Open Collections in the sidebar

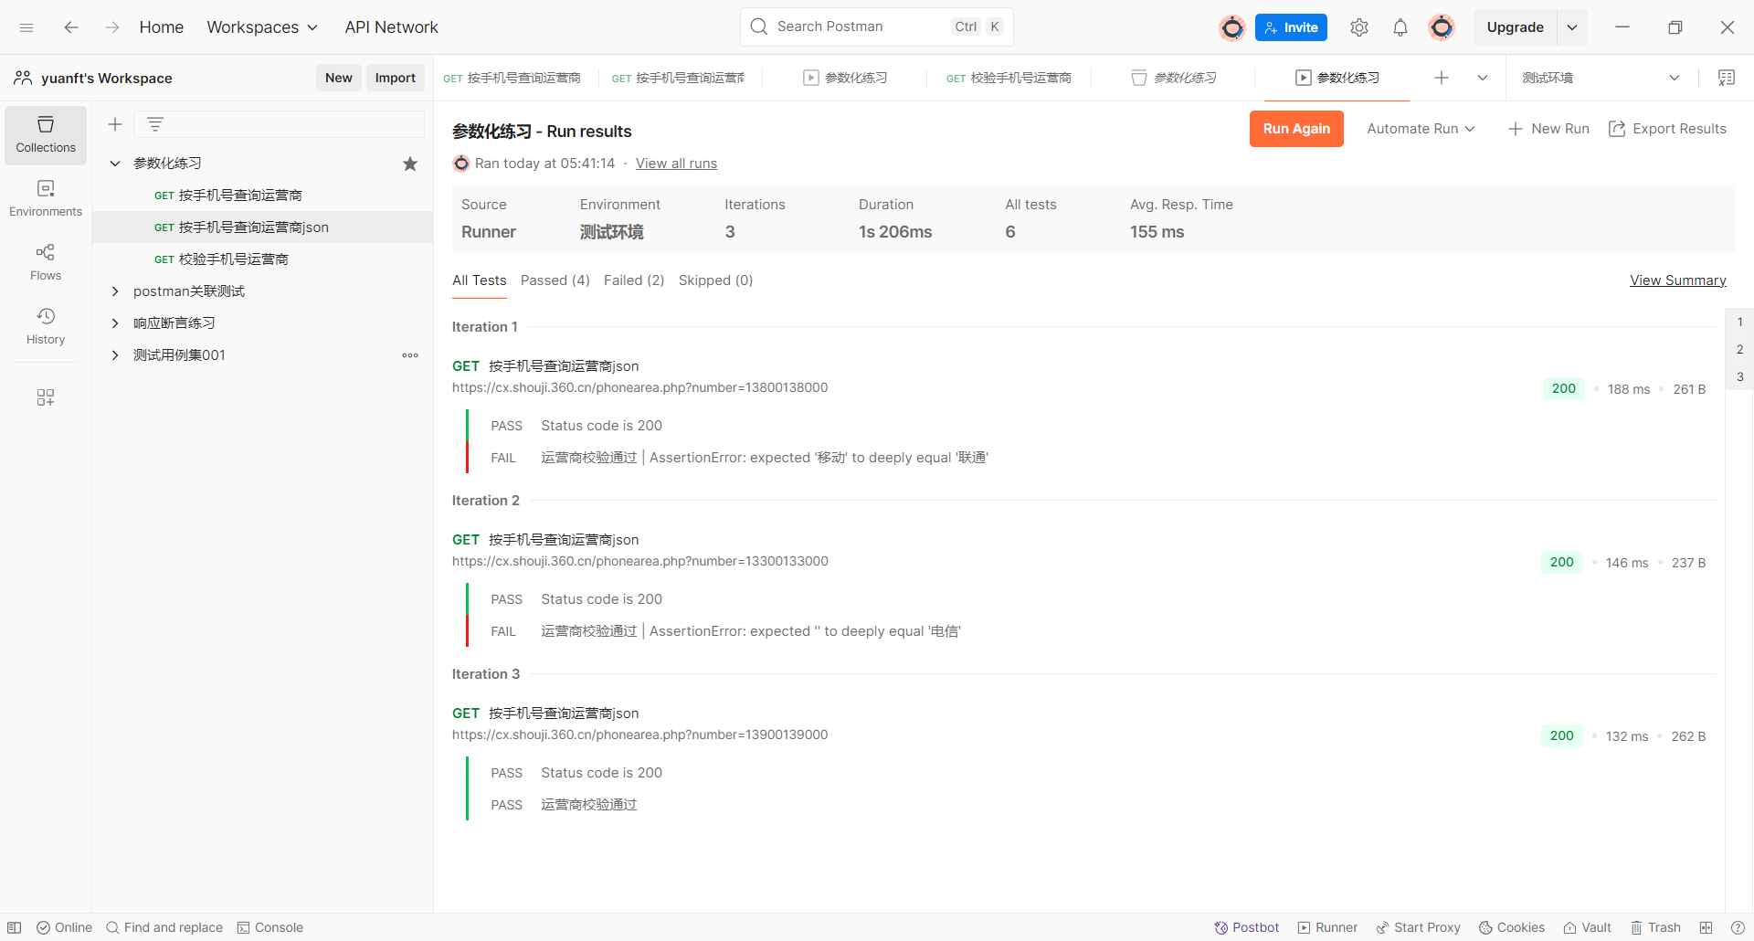(46, 135)
